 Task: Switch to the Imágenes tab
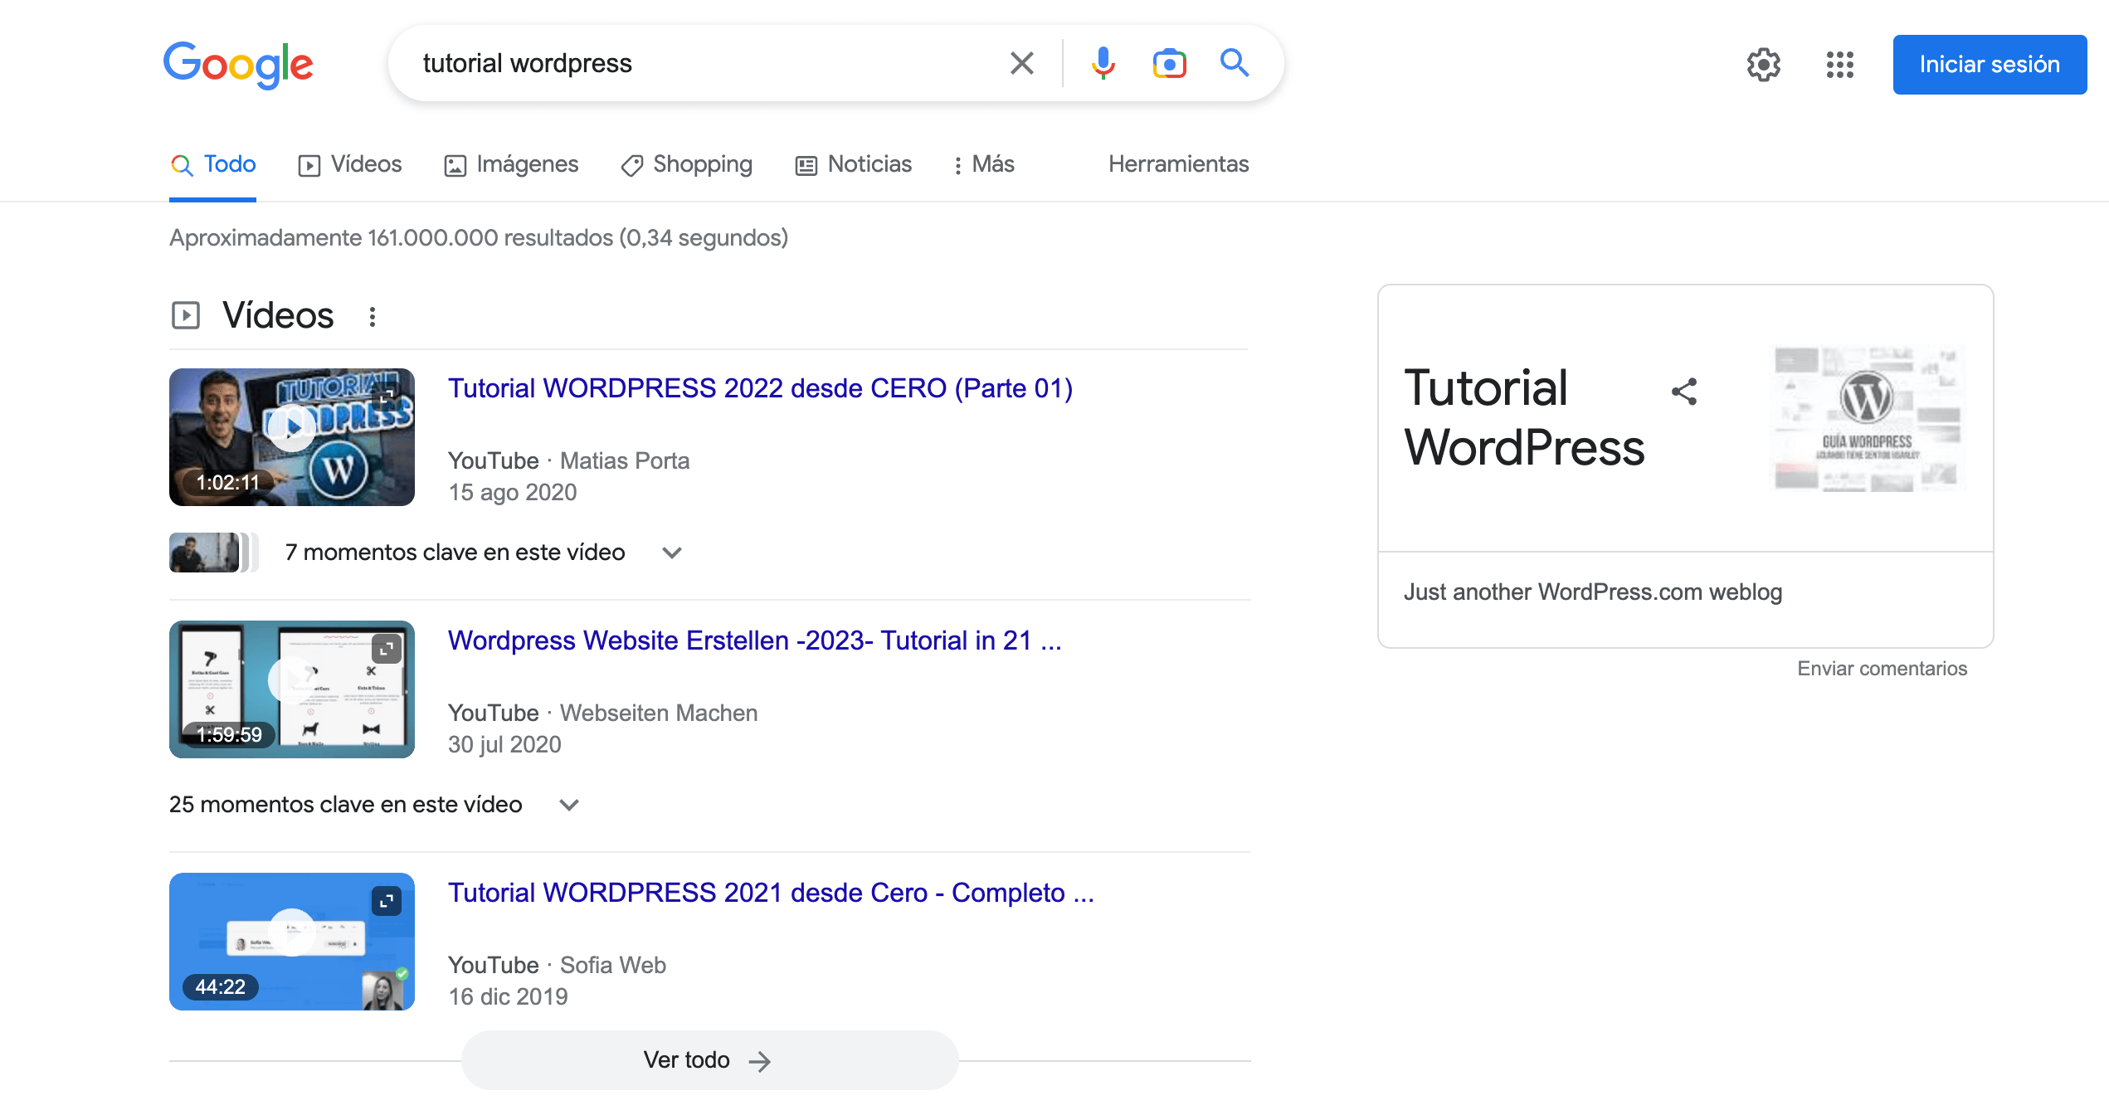(511, 164)
